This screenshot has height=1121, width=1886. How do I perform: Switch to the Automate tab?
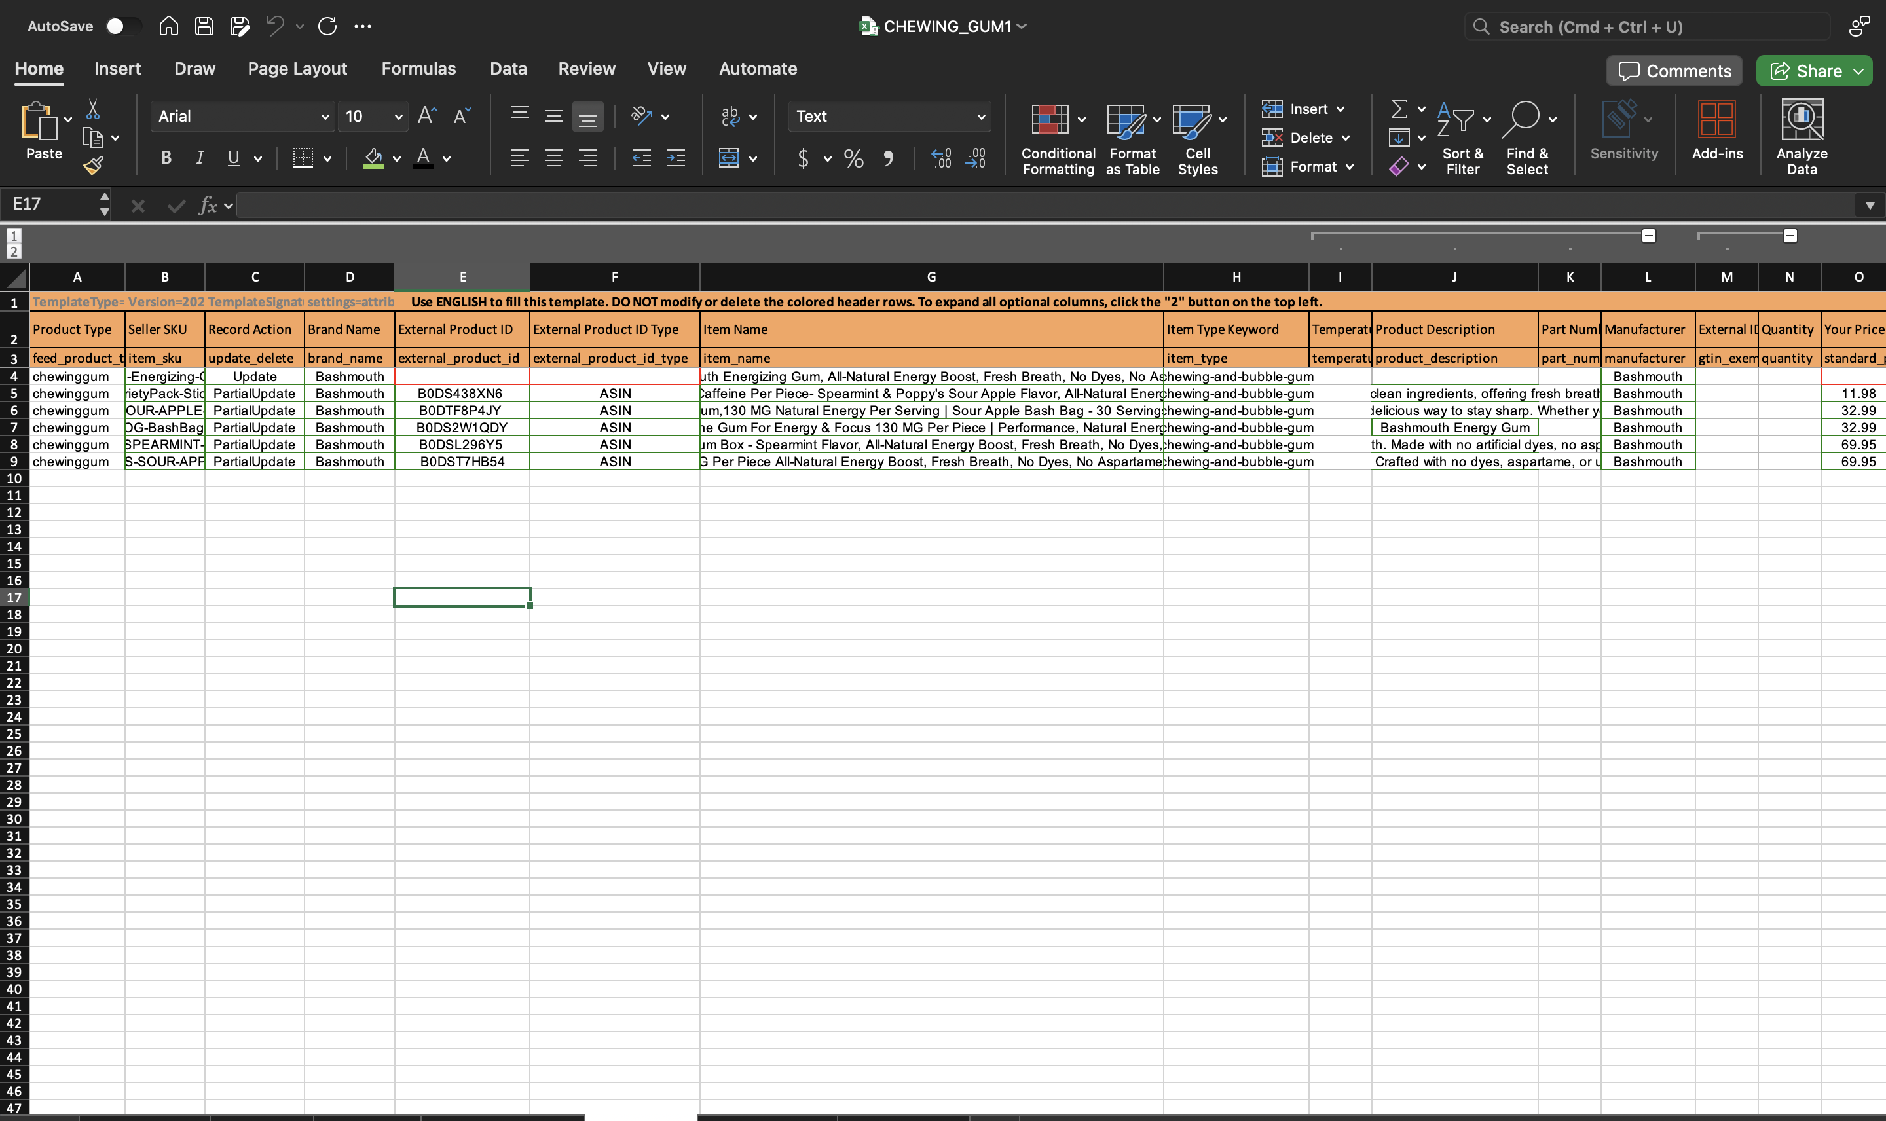[x=758, y=69]
